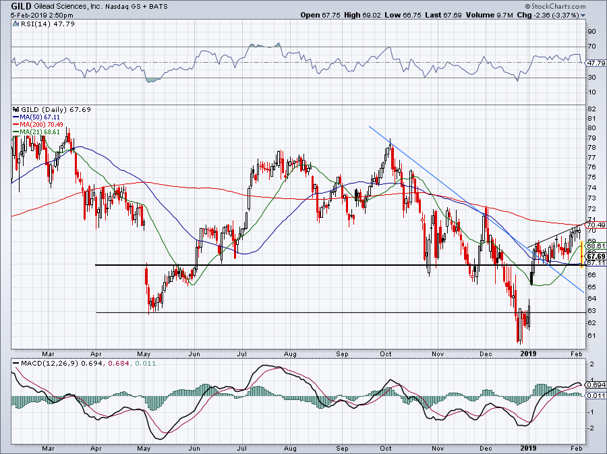Click the Volume 9.7M value
This screenshot has height=454, width=607.
coord(490,15)
